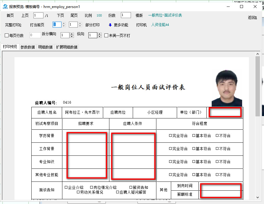The image size is (264, 204).
Task: Click the 部分打印 button
Action: pos(93,25)
